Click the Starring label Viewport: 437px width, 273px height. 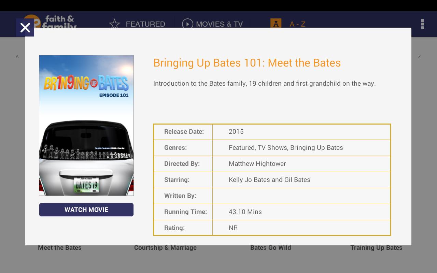click(177, 179)
